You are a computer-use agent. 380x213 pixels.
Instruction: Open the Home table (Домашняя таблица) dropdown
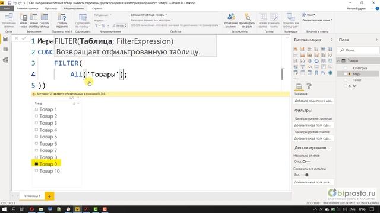(x=149, y=15)
